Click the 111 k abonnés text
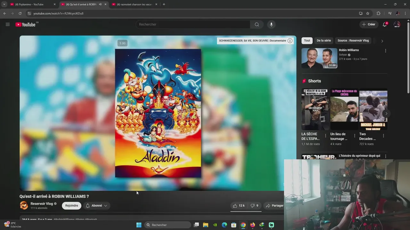This screenshot has height=230, width=410. (x=39, y=208)
